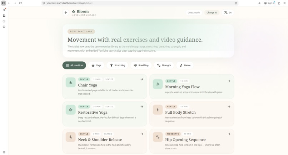288x155 pixels.
Task: Click the Change ID button
Action: coord(212,12)
